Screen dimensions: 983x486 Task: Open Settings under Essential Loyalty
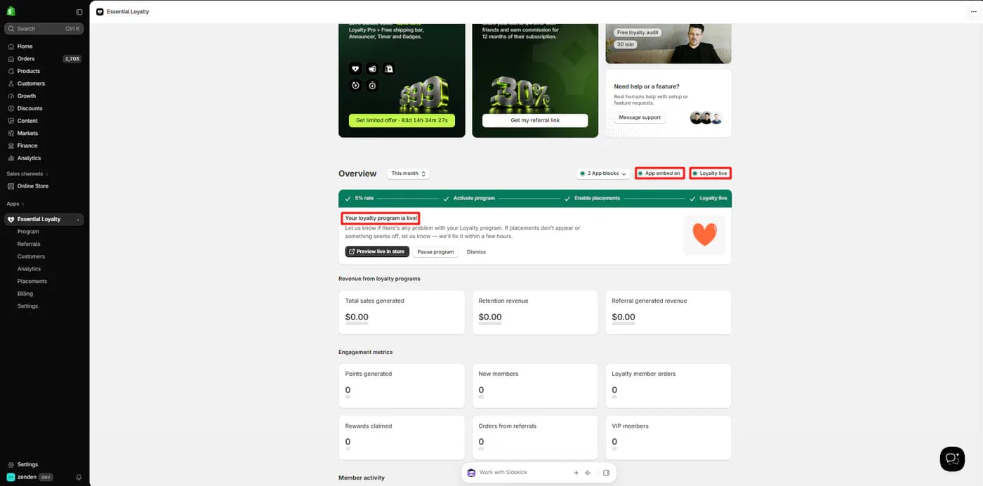point(27,306)
